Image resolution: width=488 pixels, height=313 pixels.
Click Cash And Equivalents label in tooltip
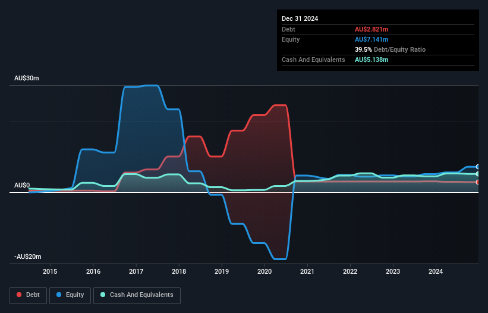click(313, 60)
